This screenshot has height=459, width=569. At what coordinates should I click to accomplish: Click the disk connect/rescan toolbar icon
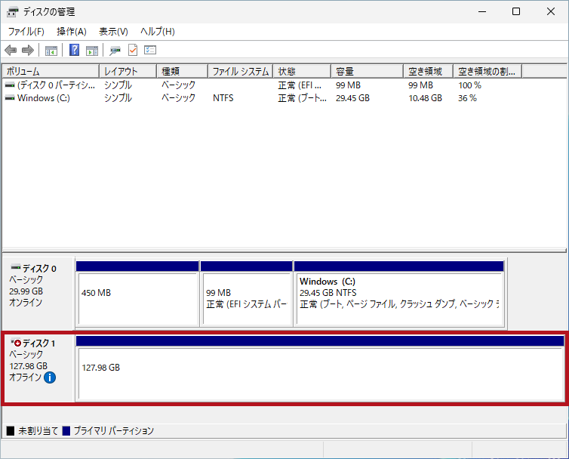tap(115, 51)
